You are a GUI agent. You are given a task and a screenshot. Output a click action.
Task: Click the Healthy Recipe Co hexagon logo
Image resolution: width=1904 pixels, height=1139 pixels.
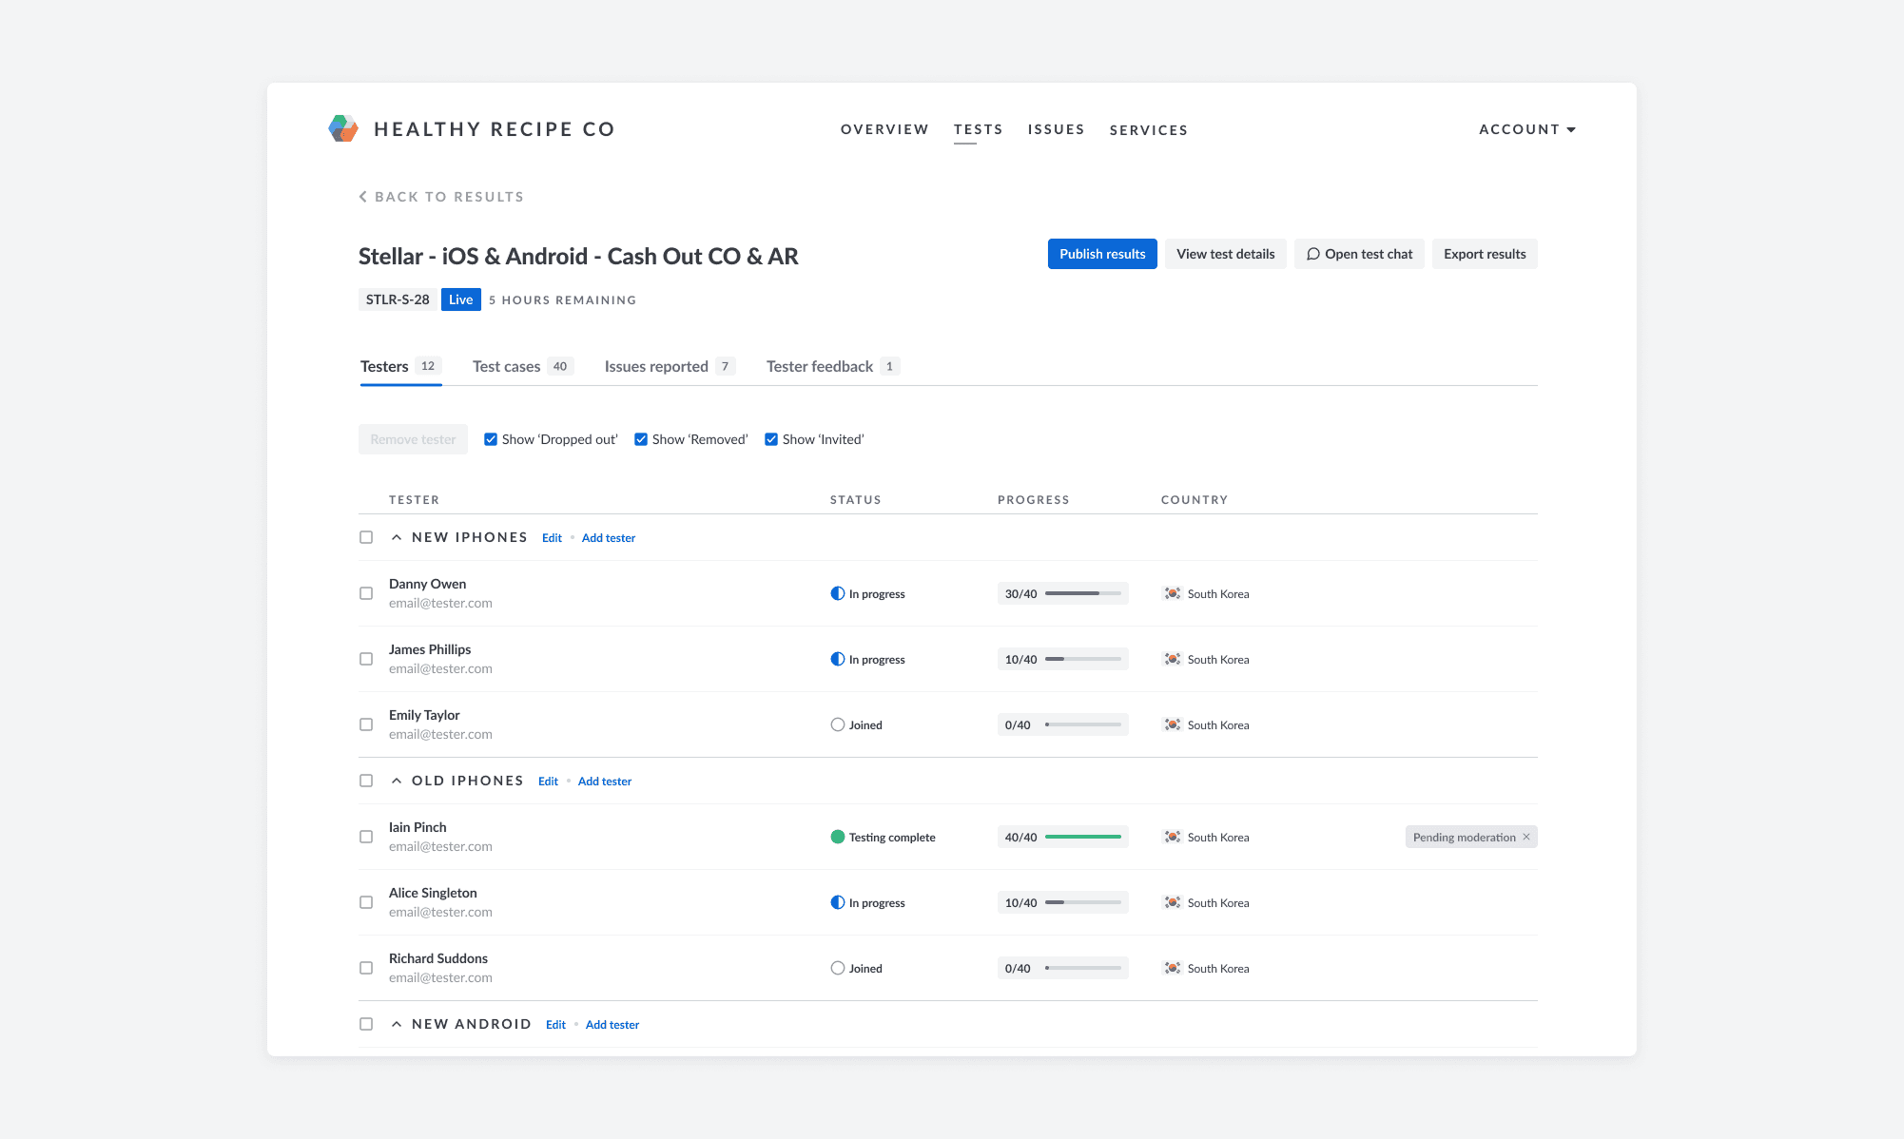[x=343, y=128]
